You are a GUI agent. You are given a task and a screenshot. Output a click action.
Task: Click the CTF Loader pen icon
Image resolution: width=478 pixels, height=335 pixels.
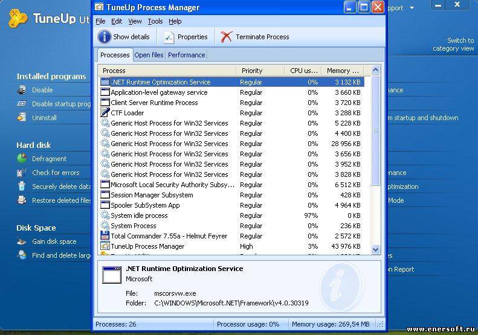tap(105, 113)
